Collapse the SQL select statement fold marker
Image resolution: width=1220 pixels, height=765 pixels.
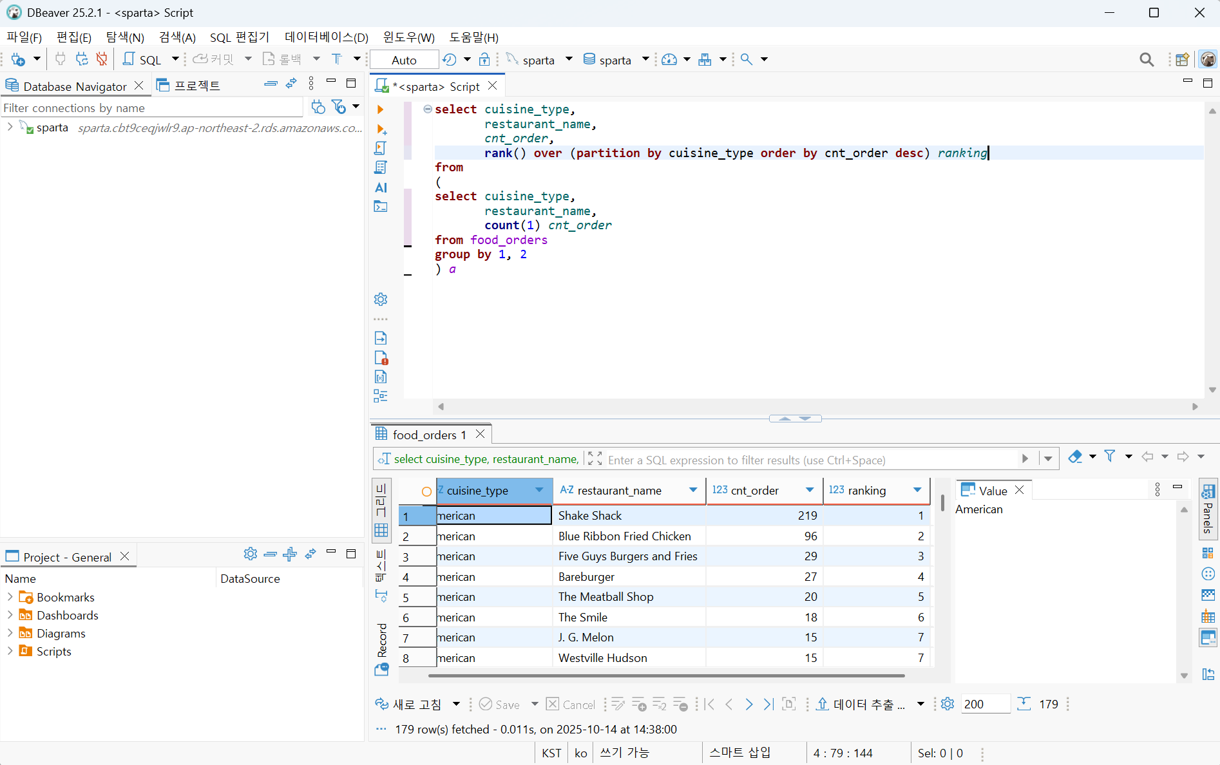428,109
